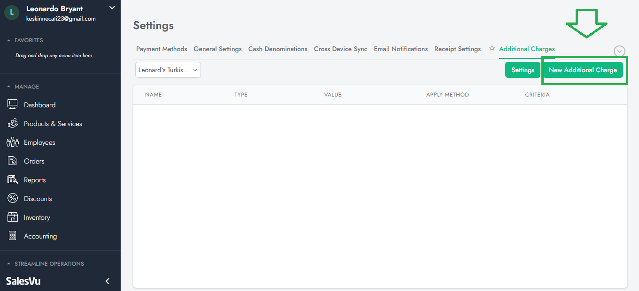Collapse the Manage section
Screen dimensions: 639x291
pos(8,87)
